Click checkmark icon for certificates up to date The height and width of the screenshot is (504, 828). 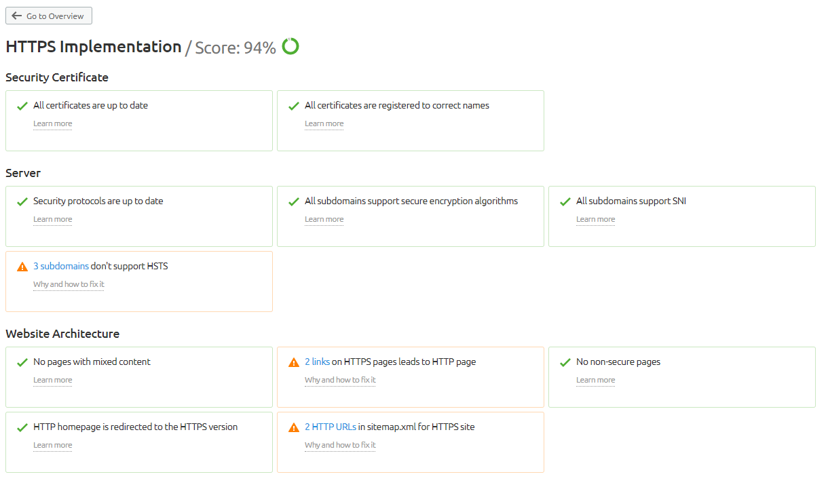22,106
